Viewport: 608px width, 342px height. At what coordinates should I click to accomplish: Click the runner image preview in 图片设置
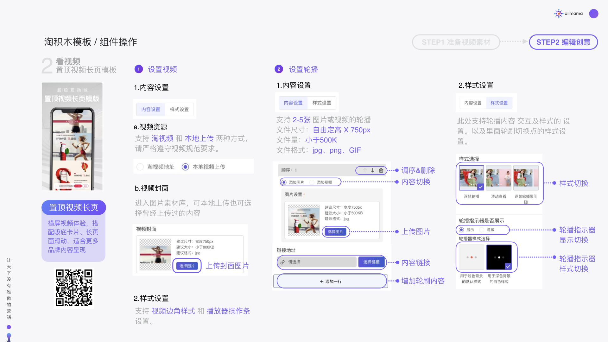(304, 220)
